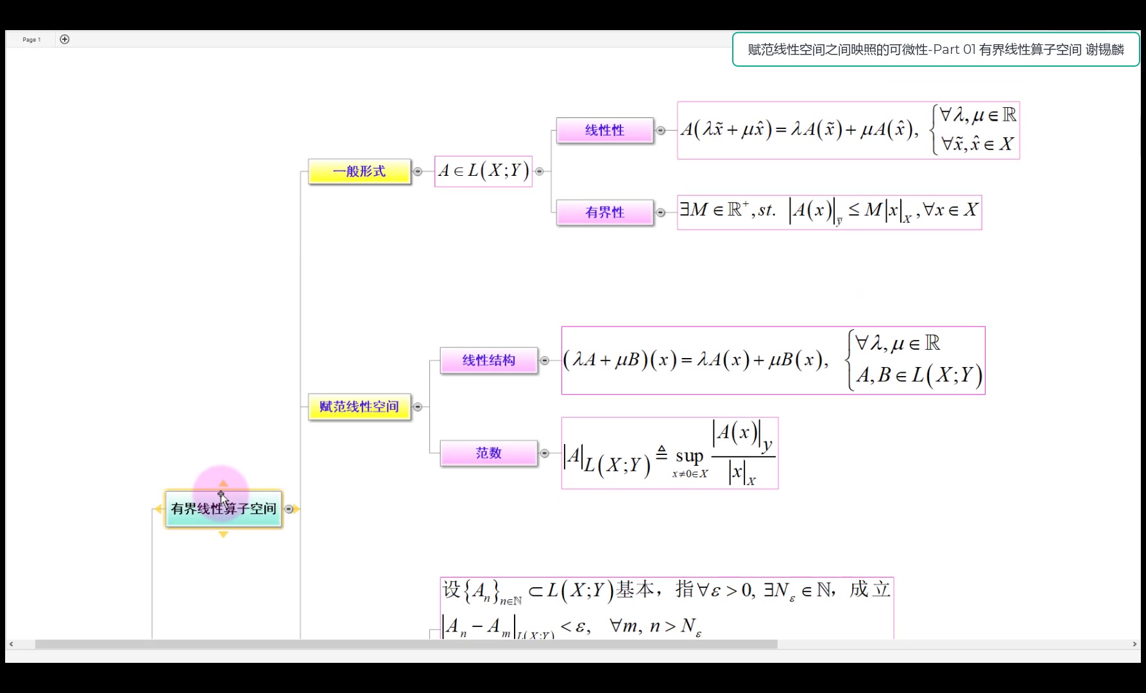Collapse the 赋范线性空间 branch toggle

418,407
